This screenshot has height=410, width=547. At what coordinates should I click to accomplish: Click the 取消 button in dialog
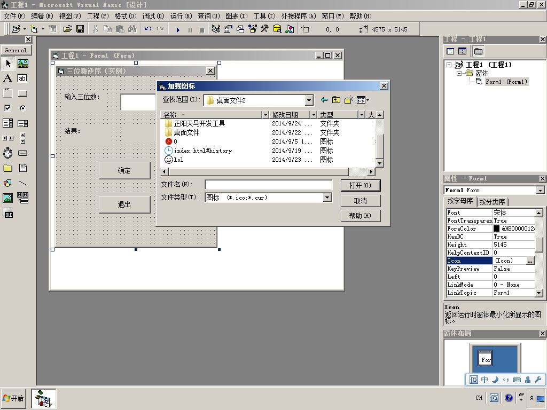coord(361,201)
